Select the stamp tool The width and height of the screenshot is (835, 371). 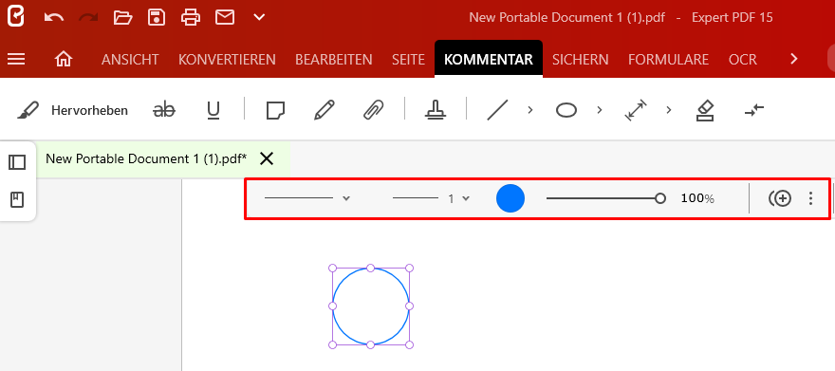436,111
